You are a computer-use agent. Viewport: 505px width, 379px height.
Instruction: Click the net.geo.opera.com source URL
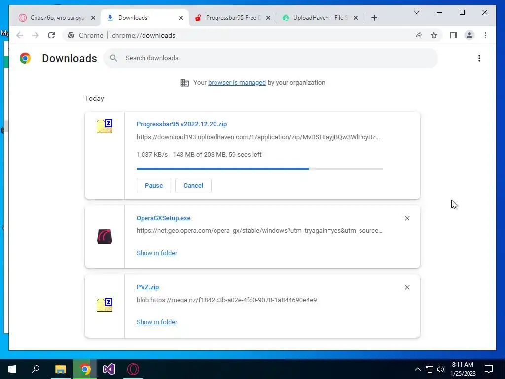259,231
